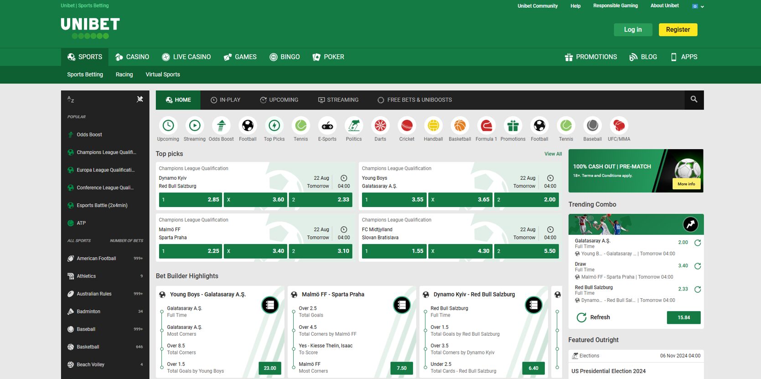761x379 pixels.
Task: Open bet builder icon for Malmö FF - Sparta Praha
Action: [x=402, y=305]
